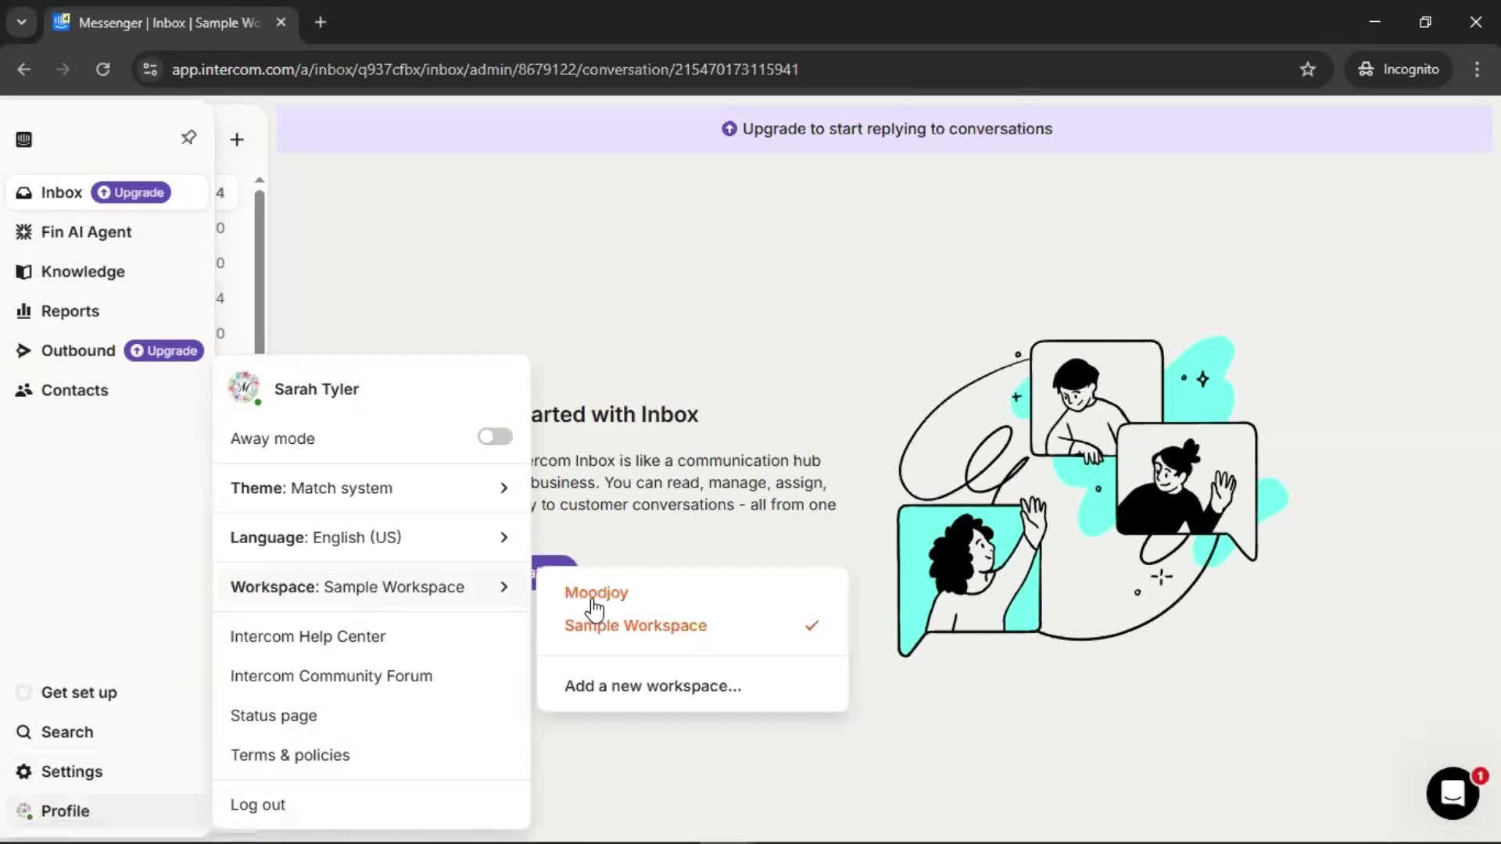Image resolution: width=1501 pixels, height=844 pixels.
Task: Click the Reports bar chart icon
Action: point(24,311)
